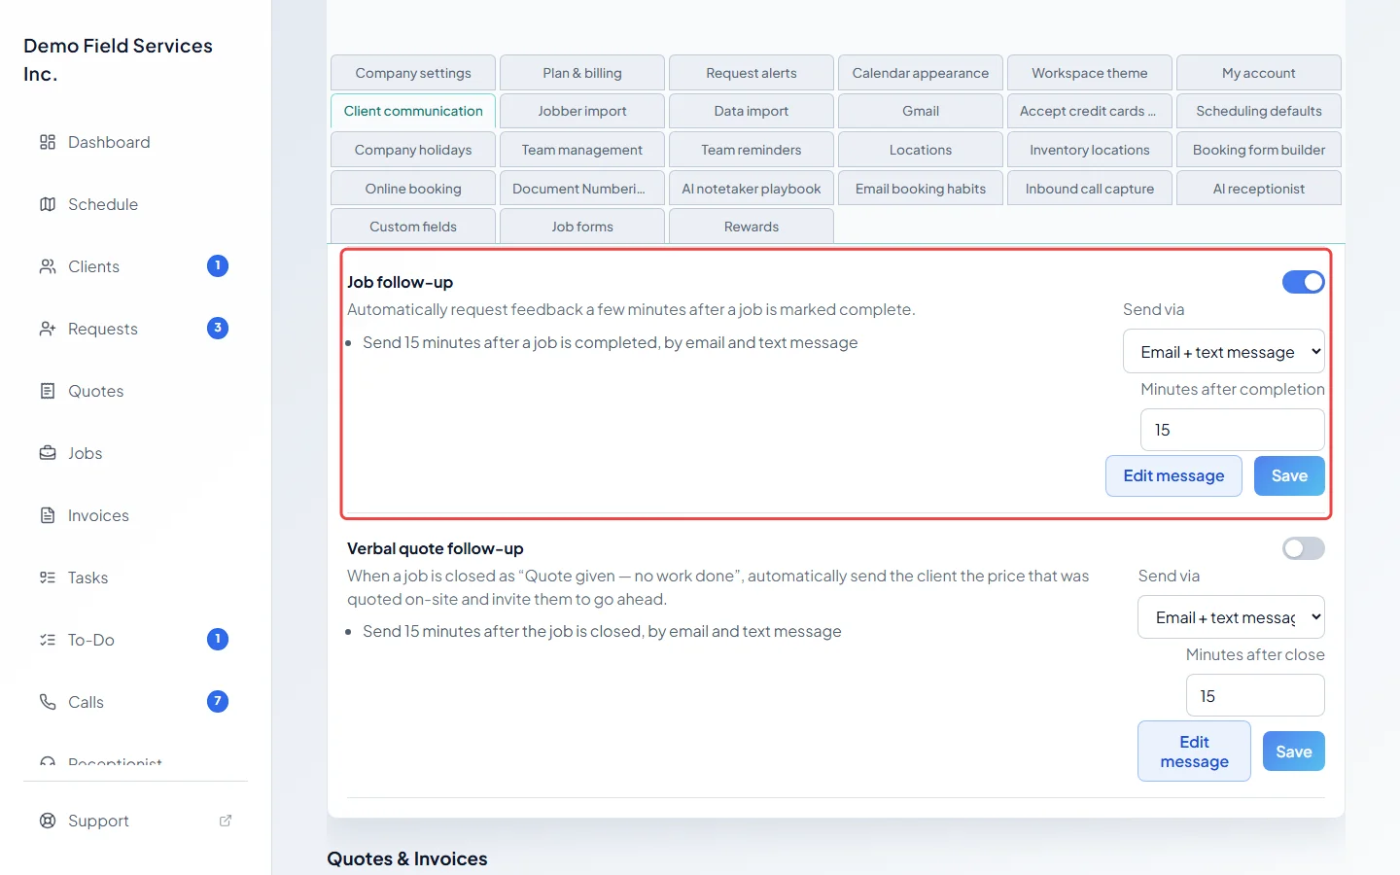Click the Requests person-plus icon
This screenshot has width=1400, height=875.
click(48, 329)
